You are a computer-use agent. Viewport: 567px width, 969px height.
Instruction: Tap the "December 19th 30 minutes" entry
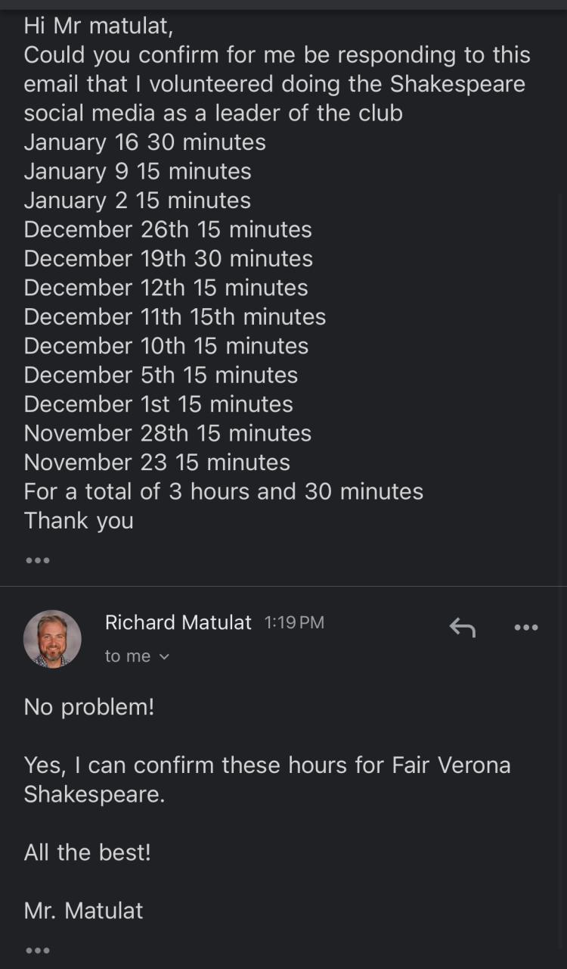click(x=168, y=259)
